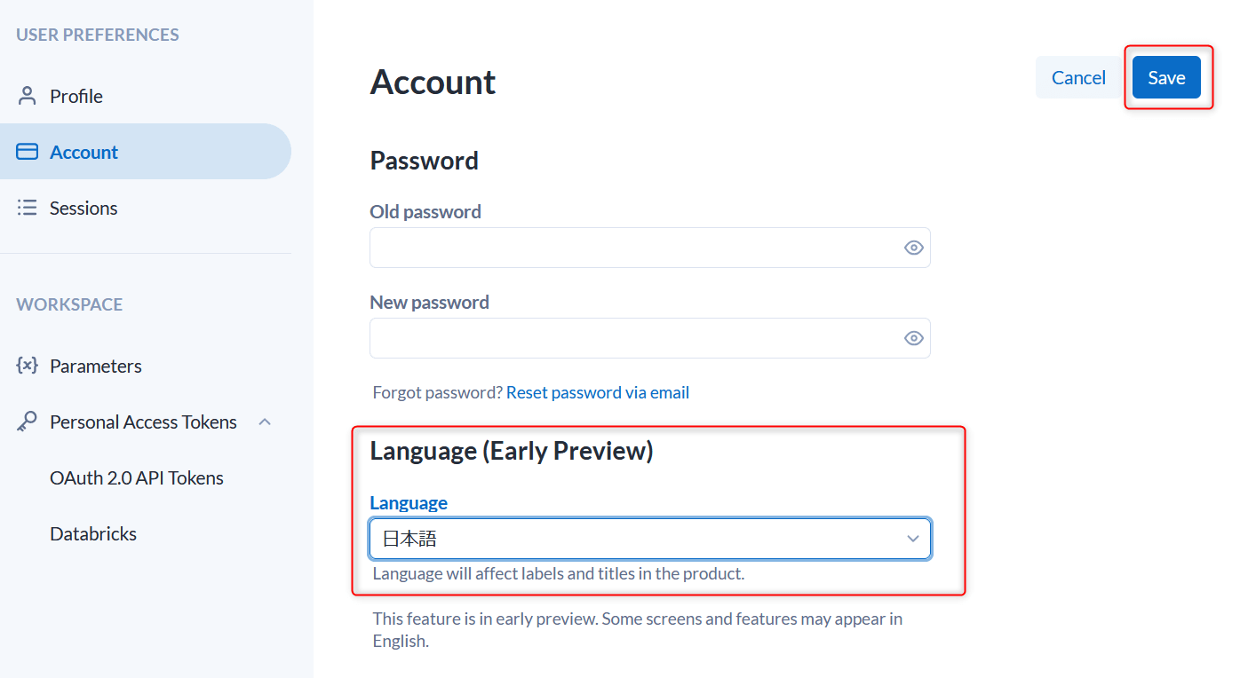
Task: Open the Language selection dropdown showing 日本語
Action: tap(649, 539)
